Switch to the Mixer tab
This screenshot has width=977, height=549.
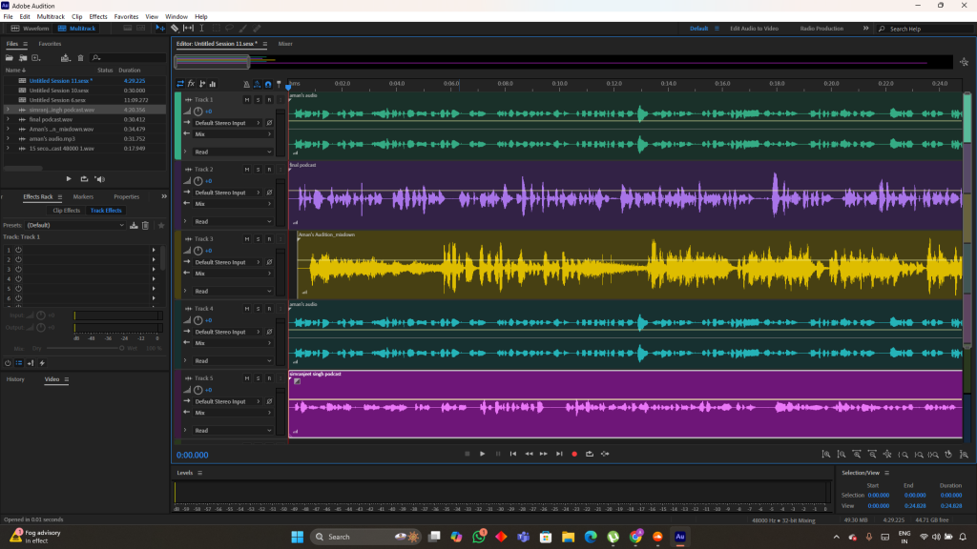pyautogui.click(x=285, y=44)
